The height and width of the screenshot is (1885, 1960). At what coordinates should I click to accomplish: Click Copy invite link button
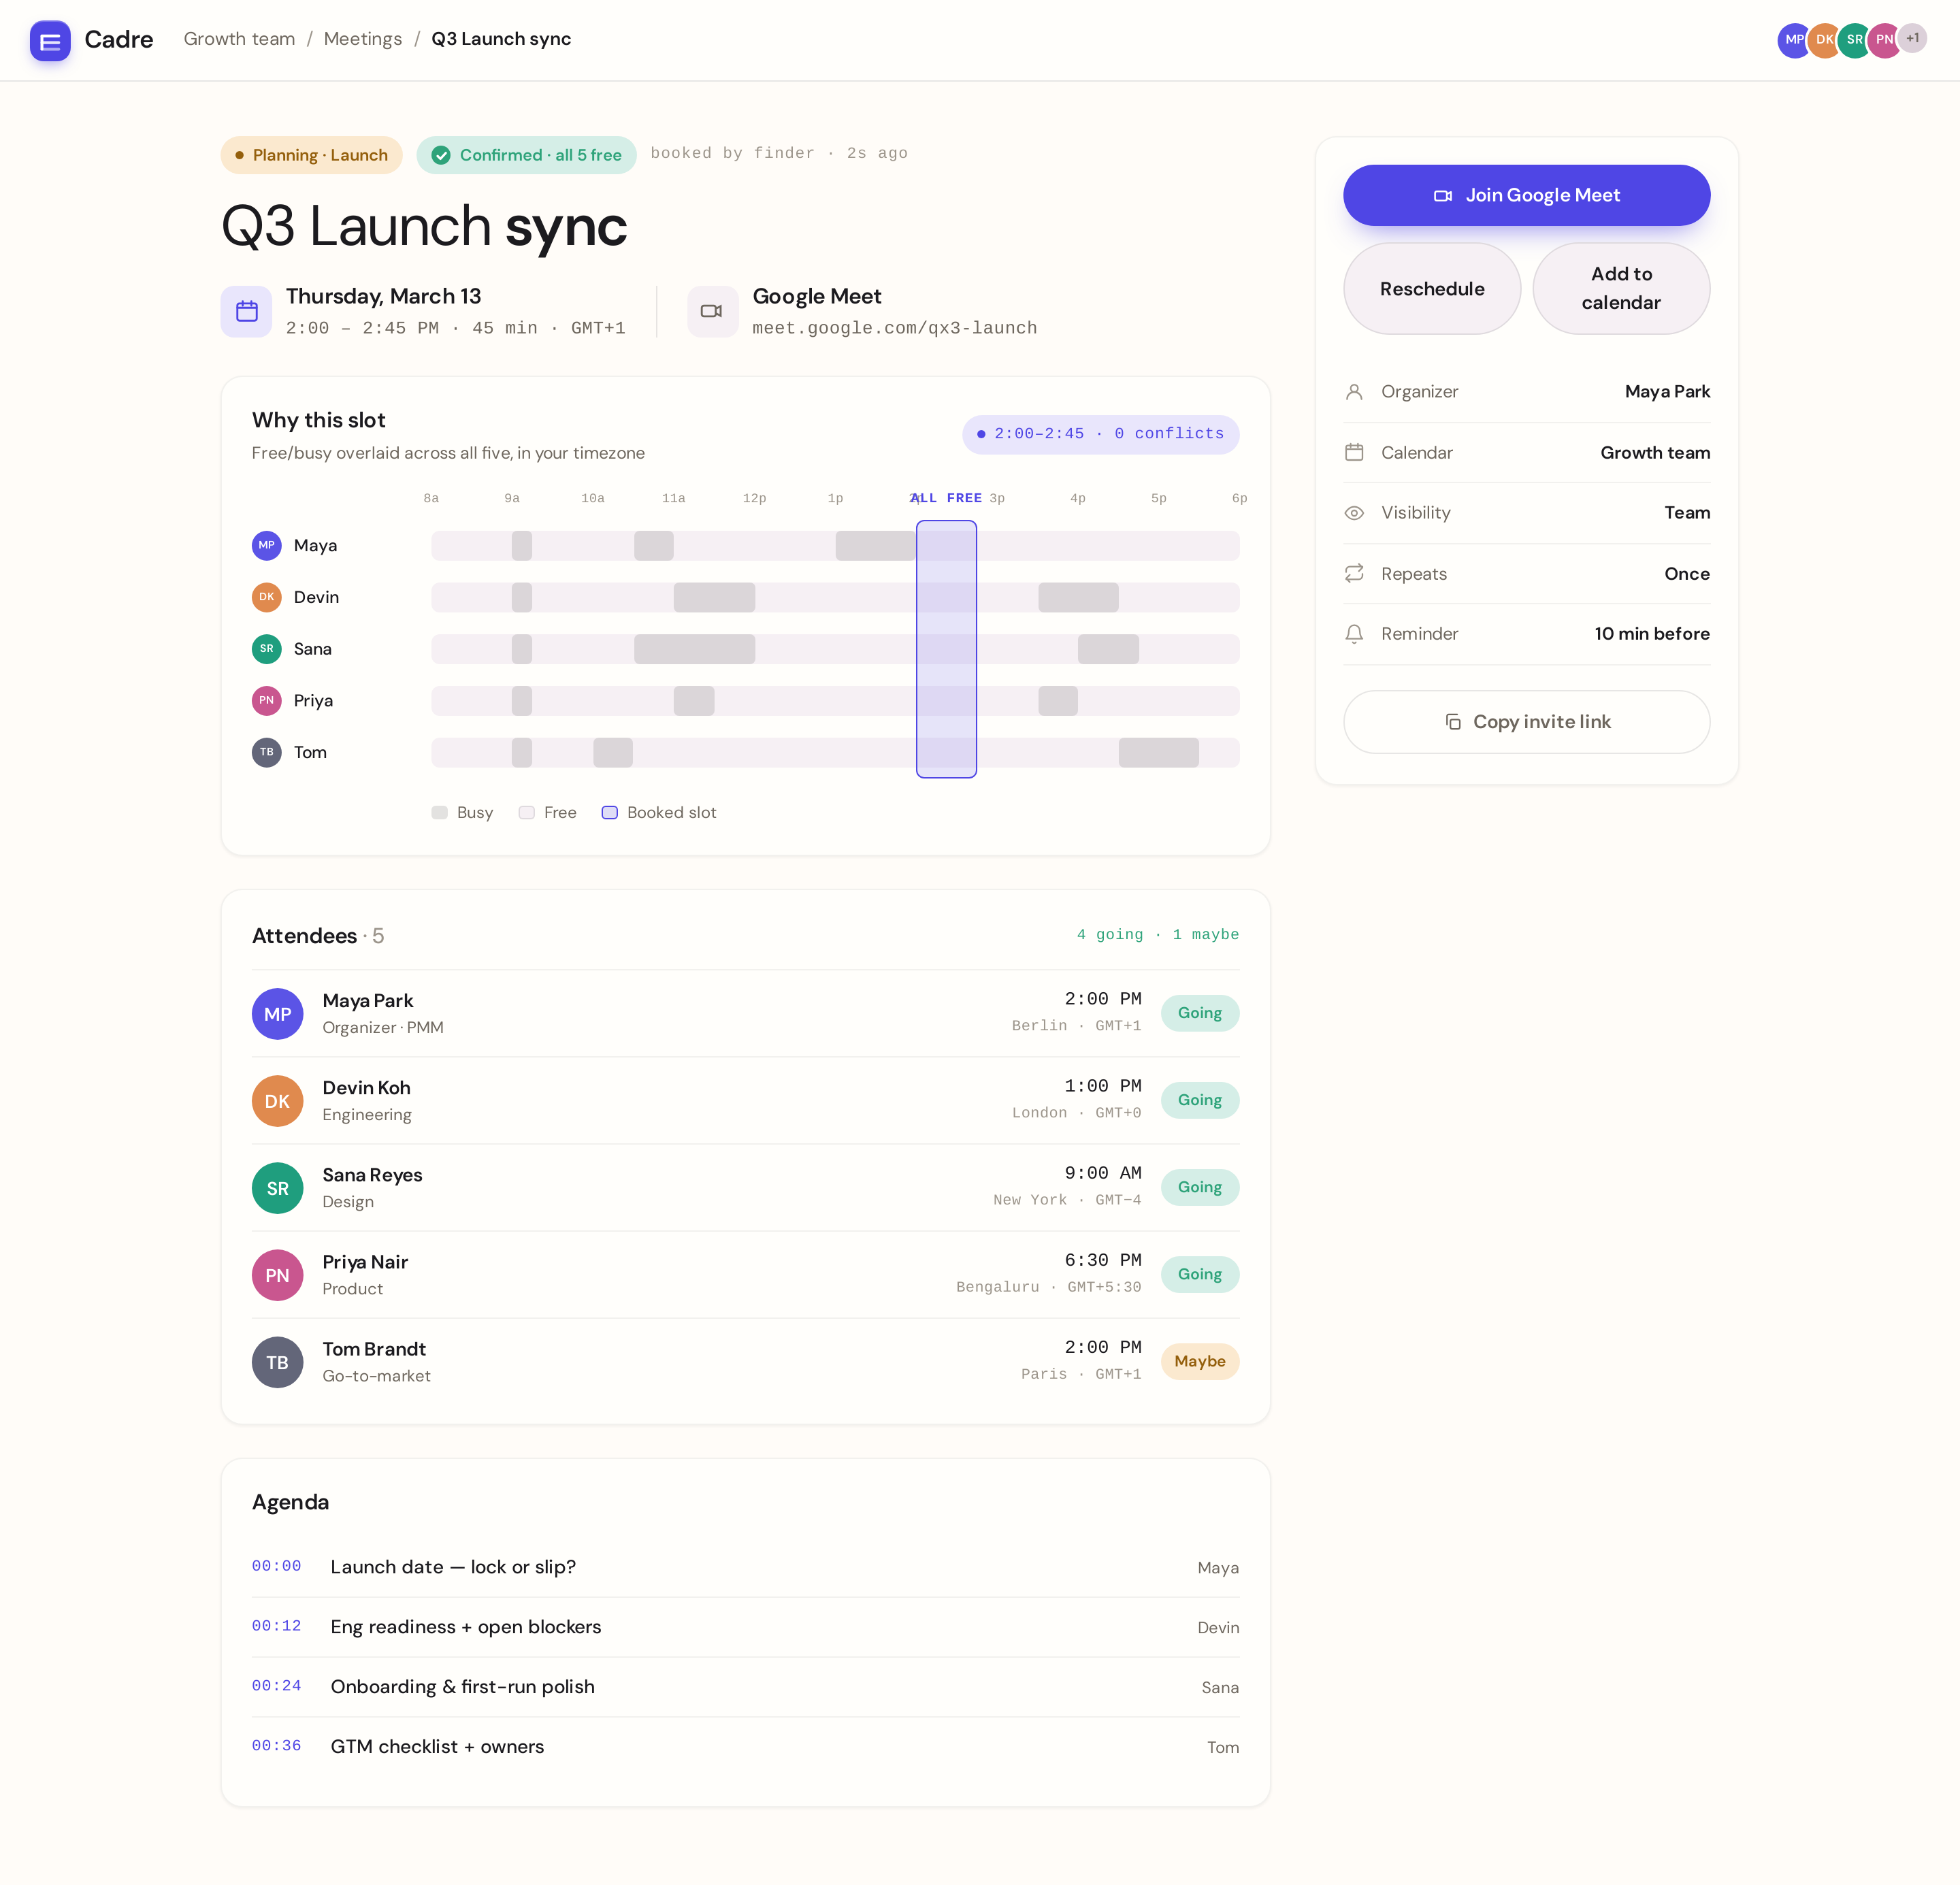point(1526,722)
